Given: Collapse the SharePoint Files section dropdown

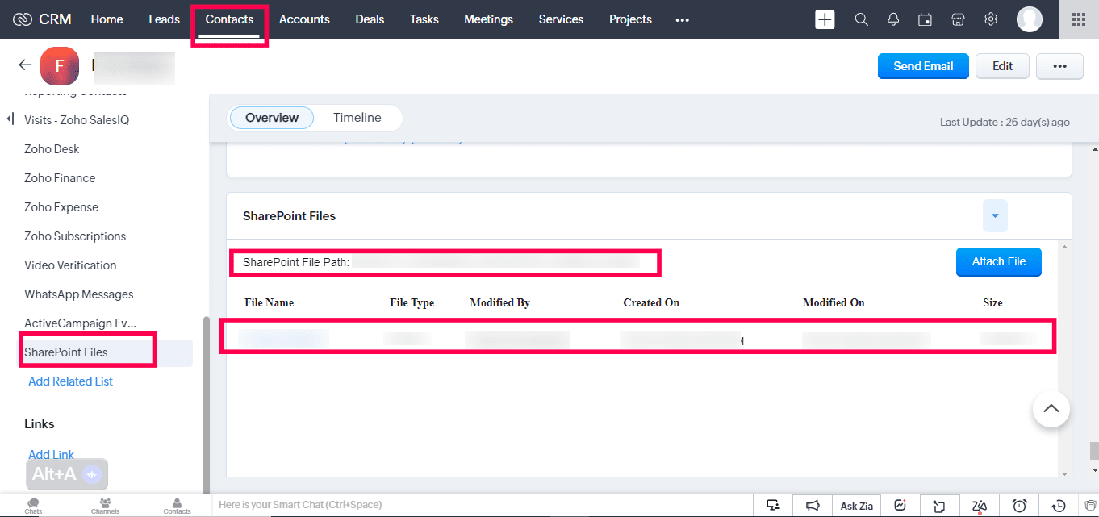Looking at the screenshot, I should [x=995, y=215].
